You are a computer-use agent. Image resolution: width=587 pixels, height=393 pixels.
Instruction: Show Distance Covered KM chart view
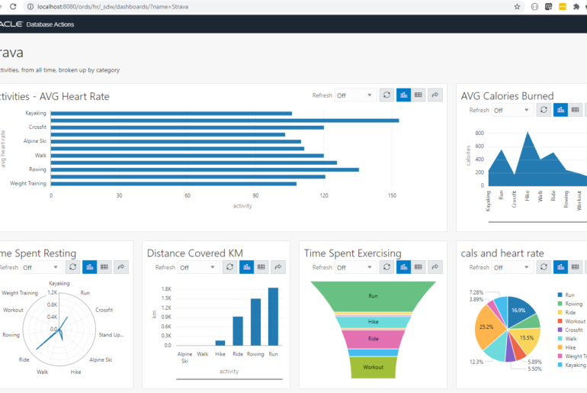pyautogui.click(x=246, y=267)
